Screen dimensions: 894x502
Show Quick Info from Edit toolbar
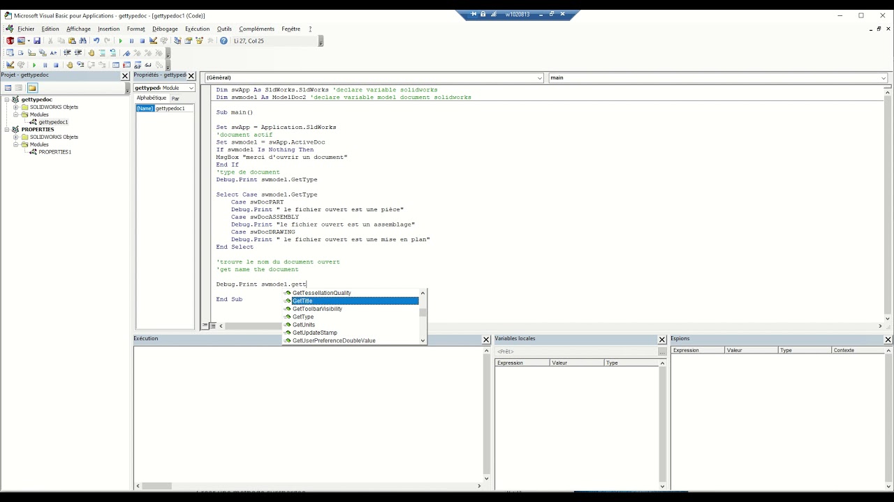[x=31, y=52]
